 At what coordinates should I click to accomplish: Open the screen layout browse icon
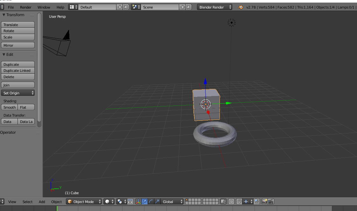tap(73, 7)
